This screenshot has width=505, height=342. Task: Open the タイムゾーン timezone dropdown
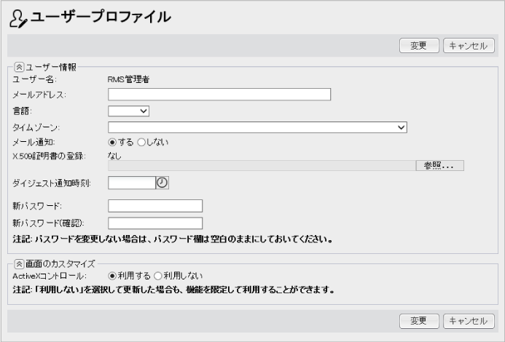(x=257, y=127)
